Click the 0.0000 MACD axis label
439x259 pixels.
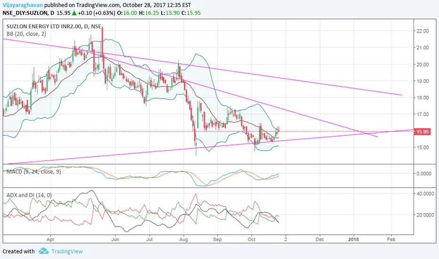[424, 174]
